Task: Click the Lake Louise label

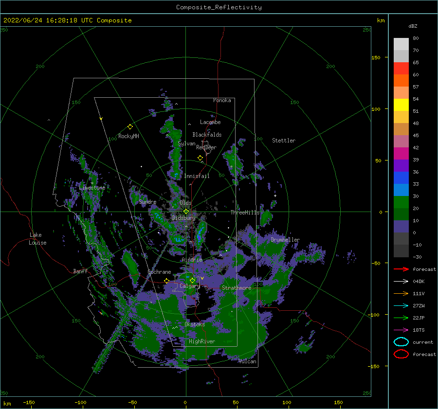Action: pos(37,239)
